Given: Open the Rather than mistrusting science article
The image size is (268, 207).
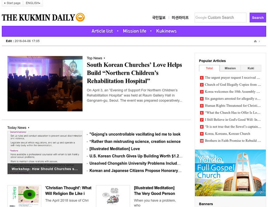Looking at the screenshot, I should [x=135, y=141].
